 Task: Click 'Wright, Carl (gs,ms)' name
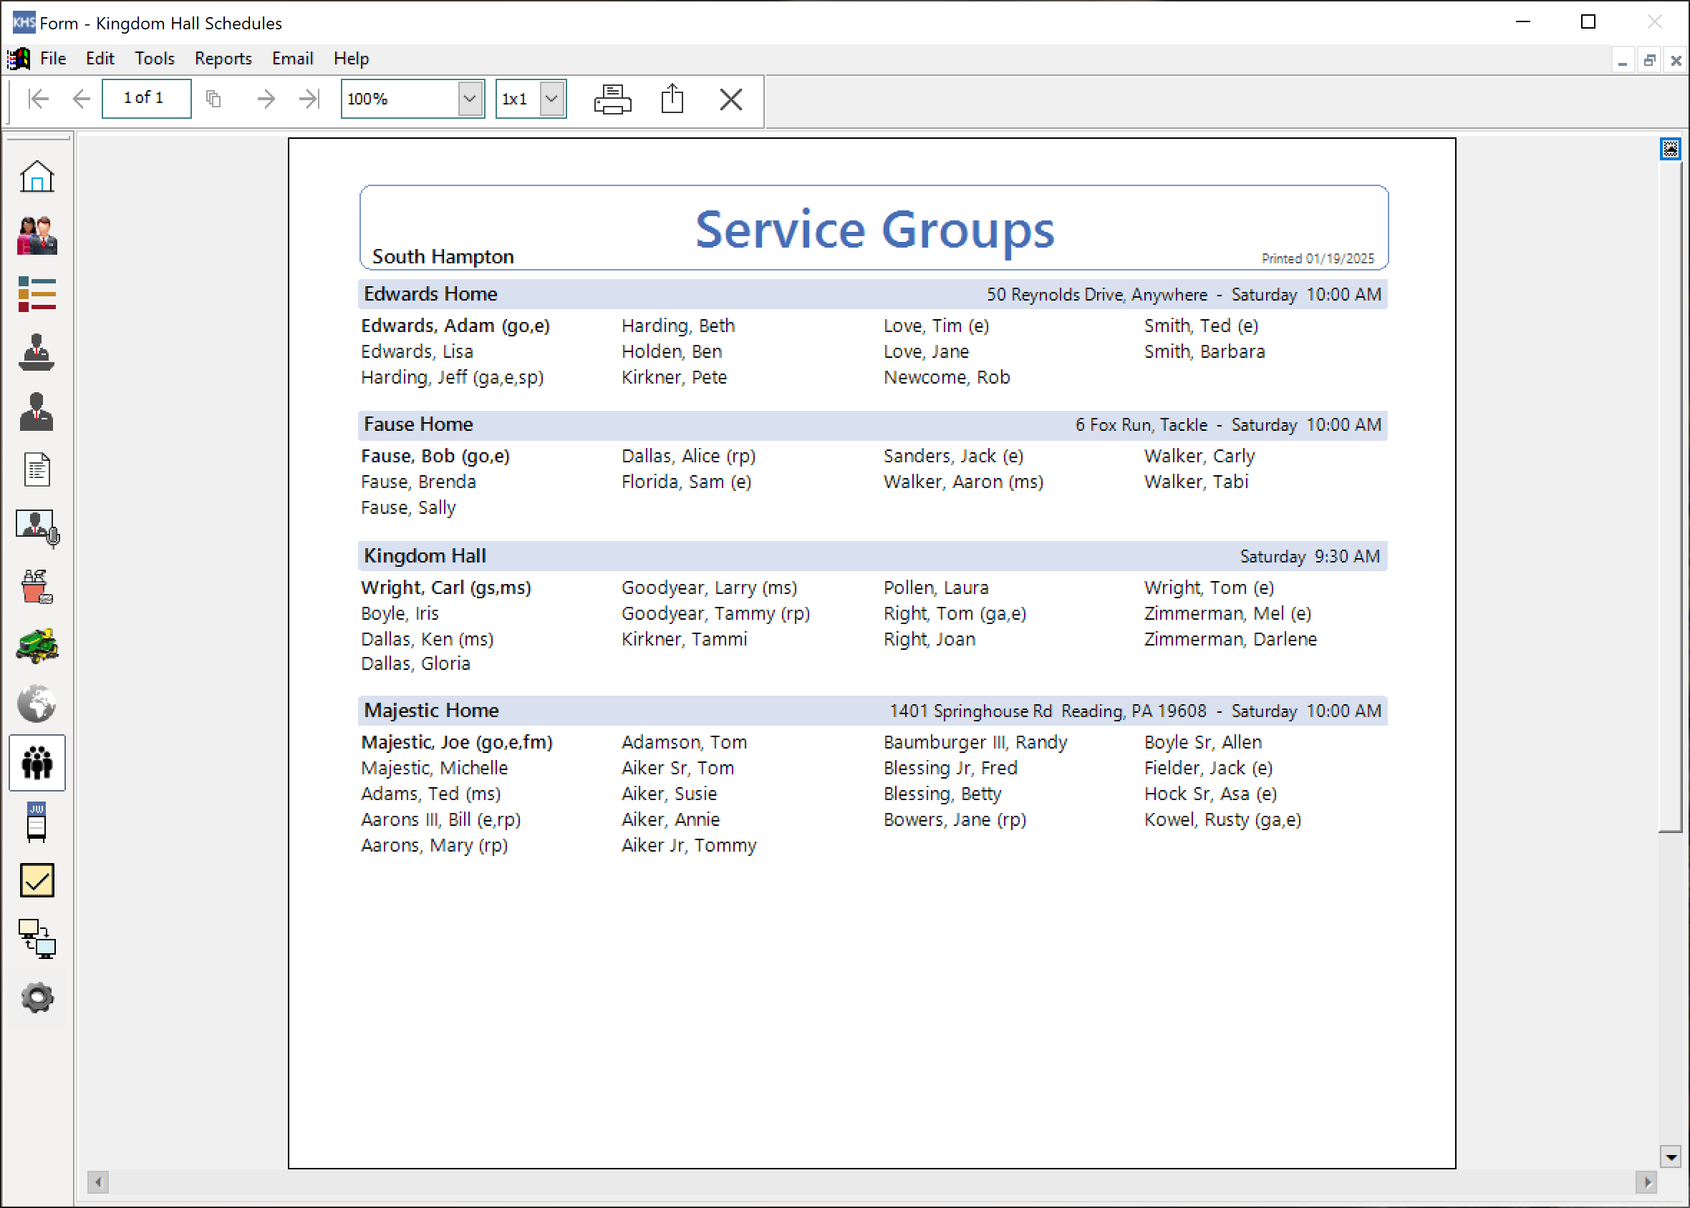(x=445, y=588)
